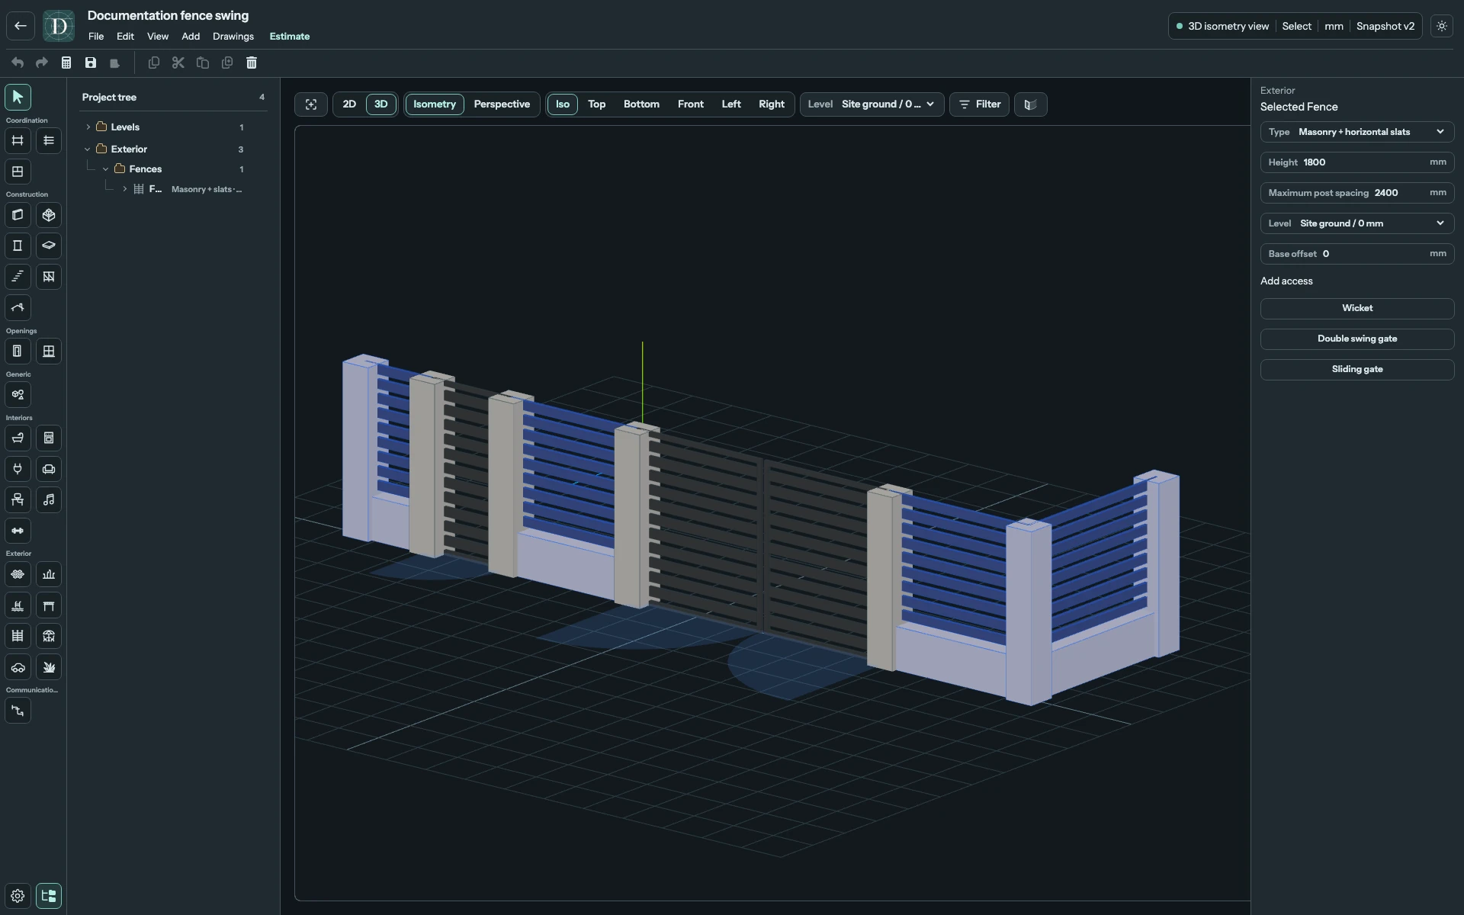Add a Wicket access
Screen dimensions: 1464x915
point(1357,308)
